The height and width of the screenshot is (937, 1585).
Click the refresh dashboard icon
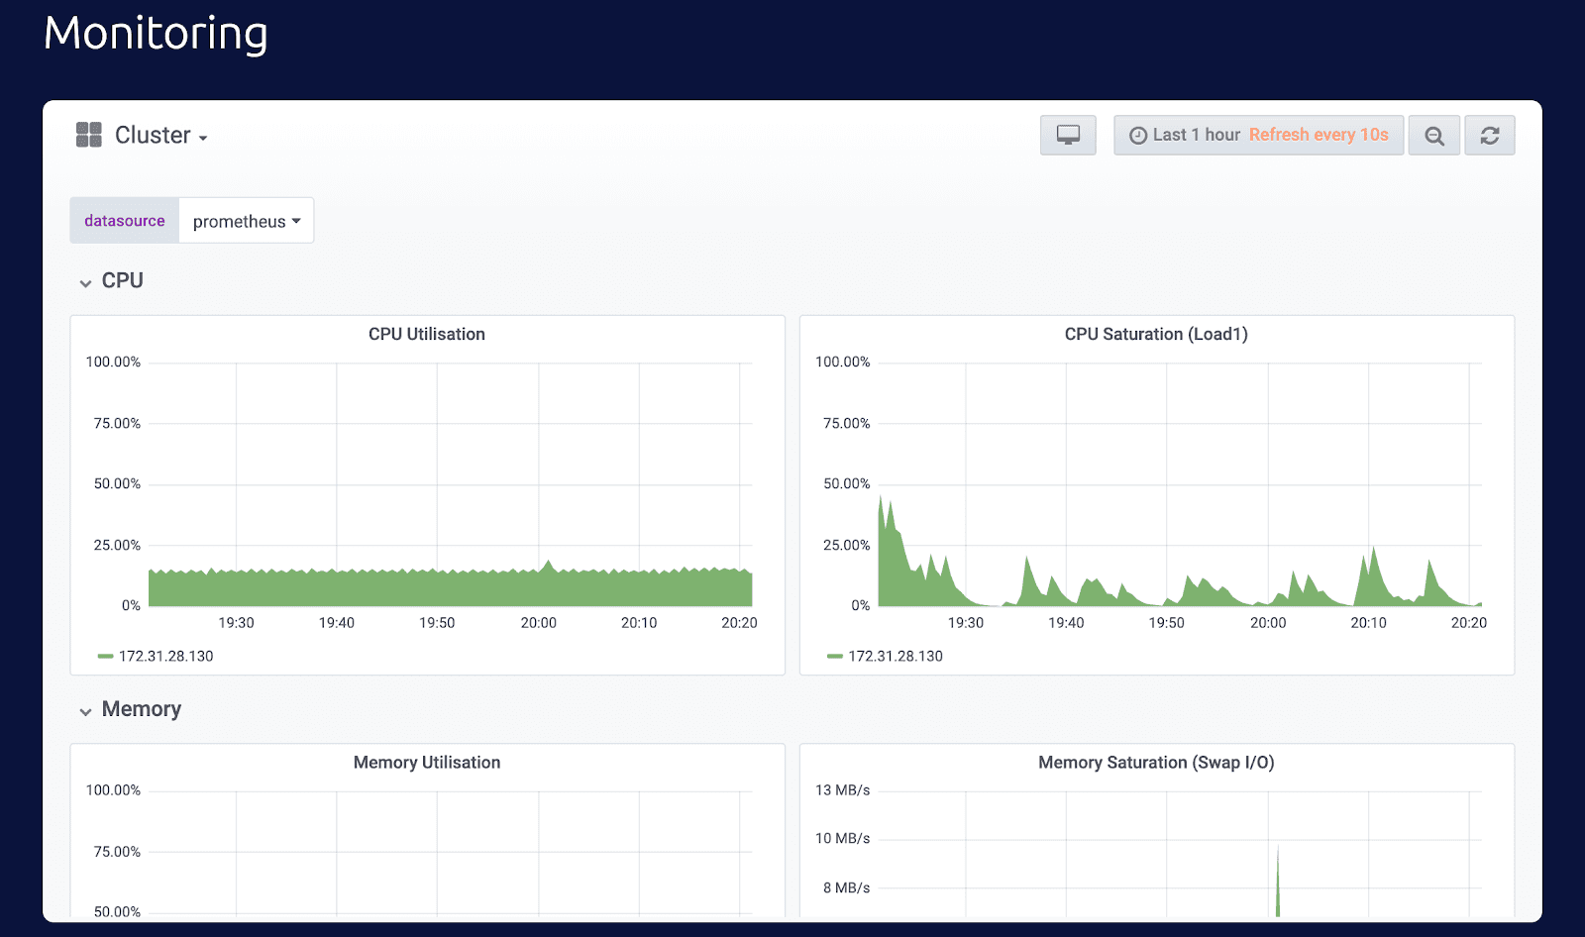(x=1489, y=135)
